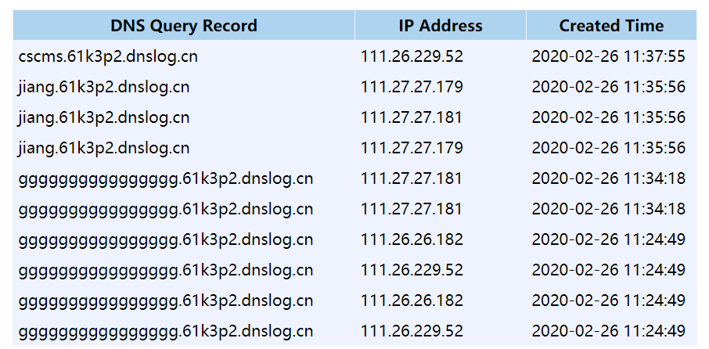Click last row IP 111.26.229.52
The height and width of the screenshot is (349, 709).
(x=412, y=331)
